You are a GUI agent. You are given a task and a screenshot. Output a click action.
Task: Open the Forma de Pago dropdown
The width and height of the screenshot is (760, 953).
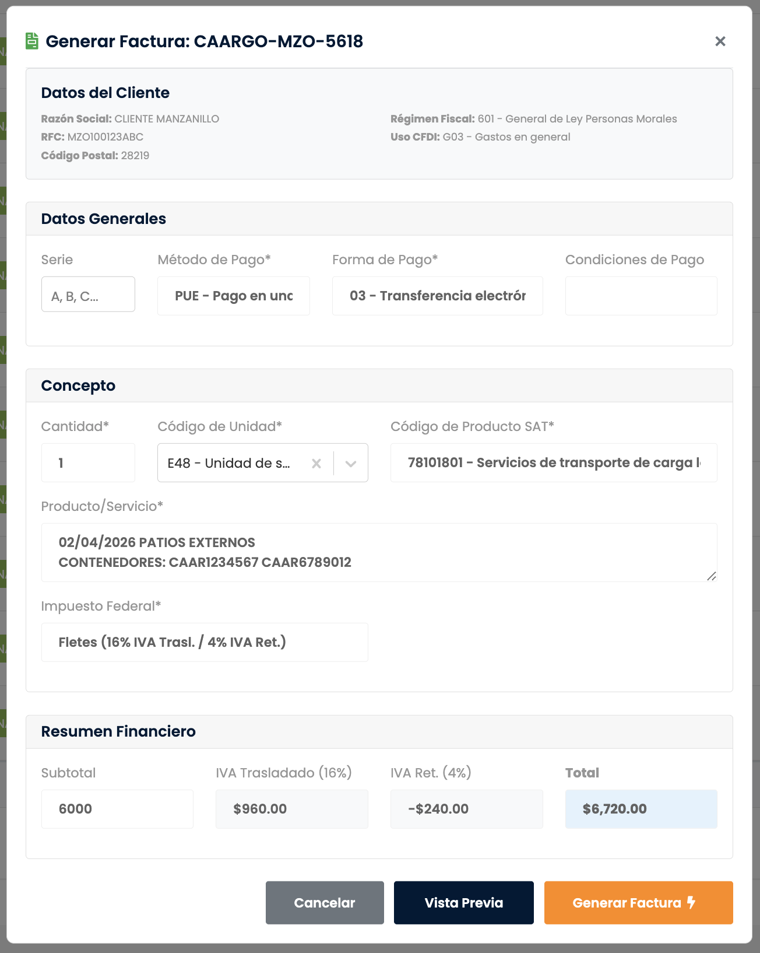[x=437, y=296]
